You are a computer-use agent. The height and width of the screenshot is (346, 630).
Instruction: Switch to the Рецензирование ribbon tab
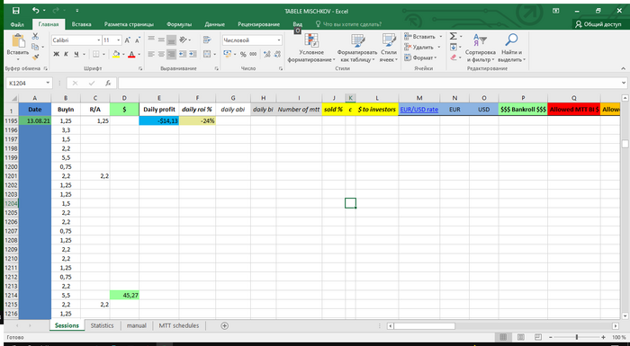point(259,24)
